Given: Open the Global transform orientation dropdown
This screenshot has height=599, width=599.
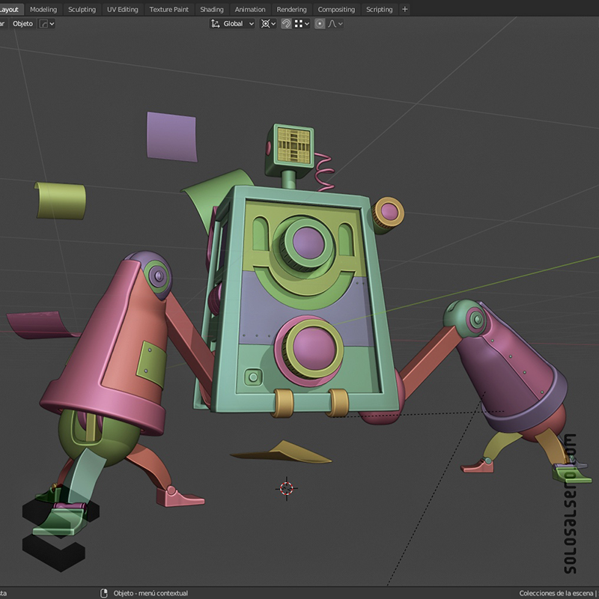Looking at the screenshot, I should pyautogui.click(x=232, y=24).
